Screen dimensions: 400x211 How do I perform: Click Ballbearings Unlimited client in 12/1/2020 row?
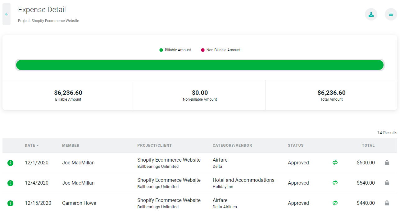click(158, 167)
